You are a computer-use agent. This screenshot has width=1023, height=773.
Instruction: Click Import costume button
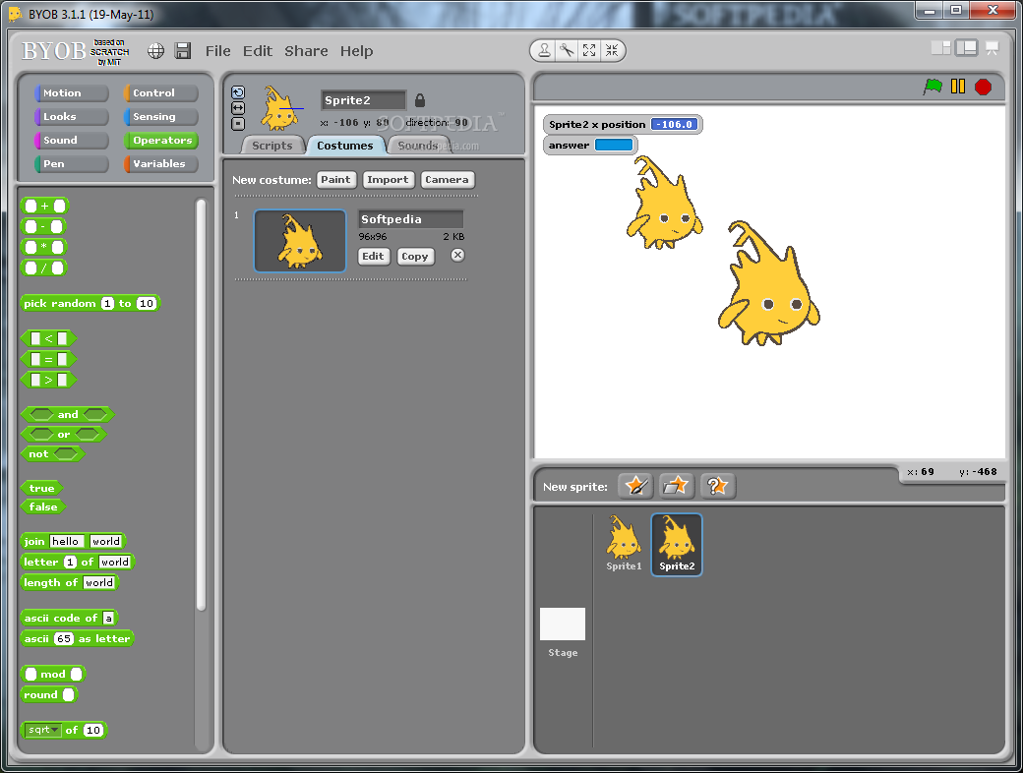pyautogui.click(x=388, y=179)
